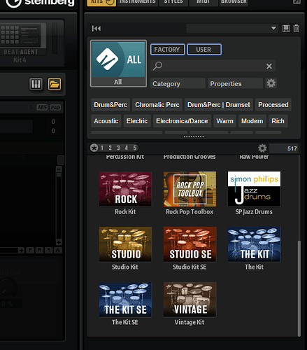
Task: Toggle the FACTORY content filter
Action: click(x=167, y=50)
